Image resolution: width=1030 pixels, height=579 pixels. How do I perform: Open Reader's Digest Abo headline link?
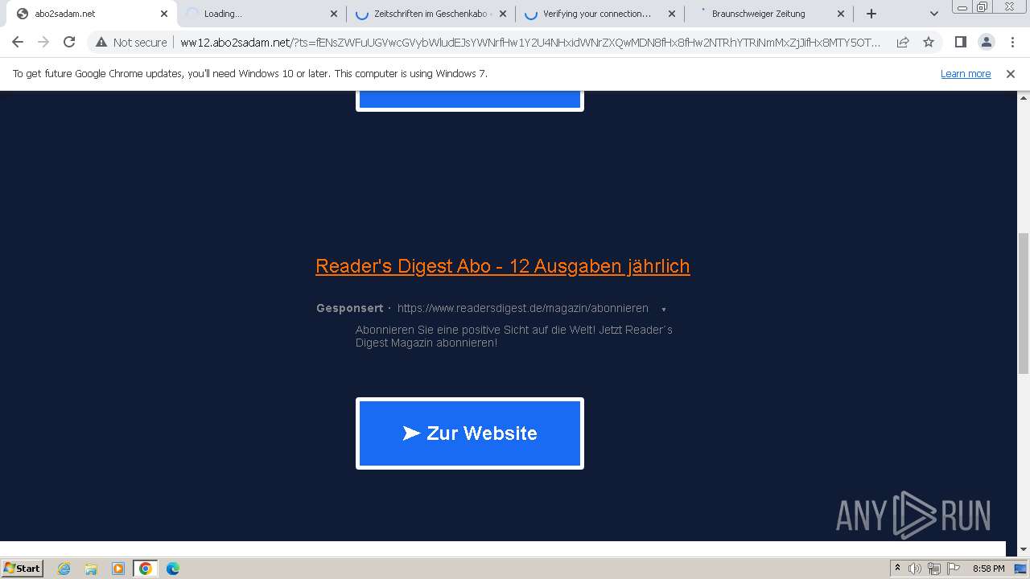[503, 266]
